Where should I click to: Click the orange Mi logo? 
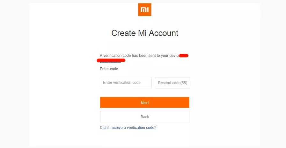[x=144, y=10]
